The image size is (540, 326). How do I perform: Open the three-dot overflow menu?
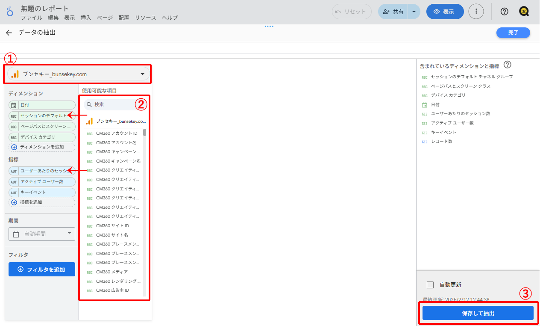tap(476, 12)
